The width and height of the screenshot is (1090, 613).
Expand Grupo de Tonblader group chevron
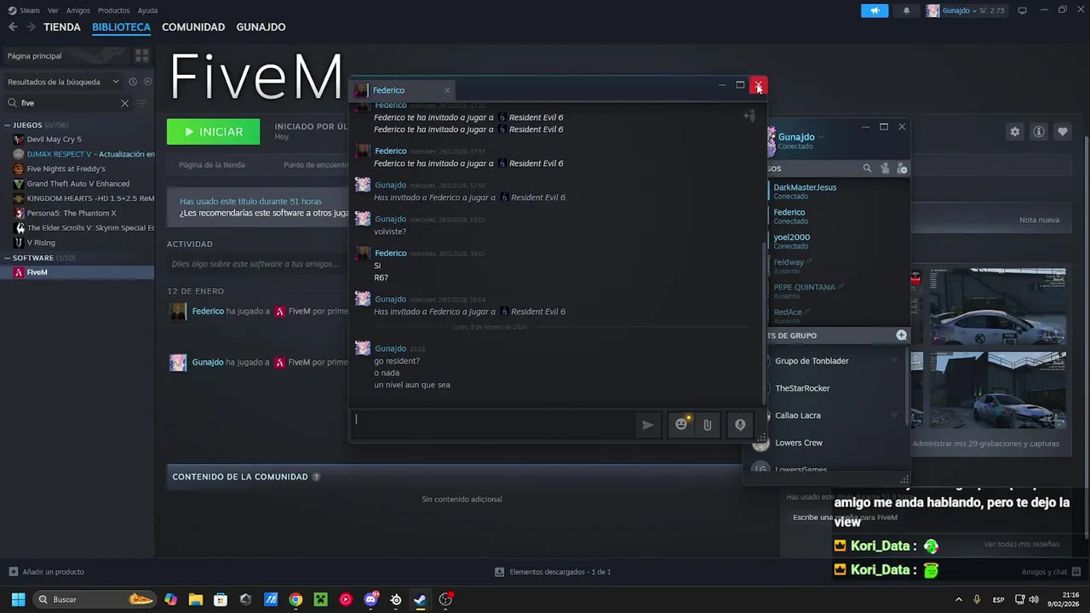(x=894, y=361)
